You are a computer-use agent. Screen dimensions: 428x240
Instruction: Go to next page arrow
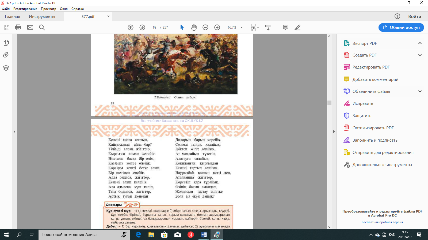[x=142, y=27]
